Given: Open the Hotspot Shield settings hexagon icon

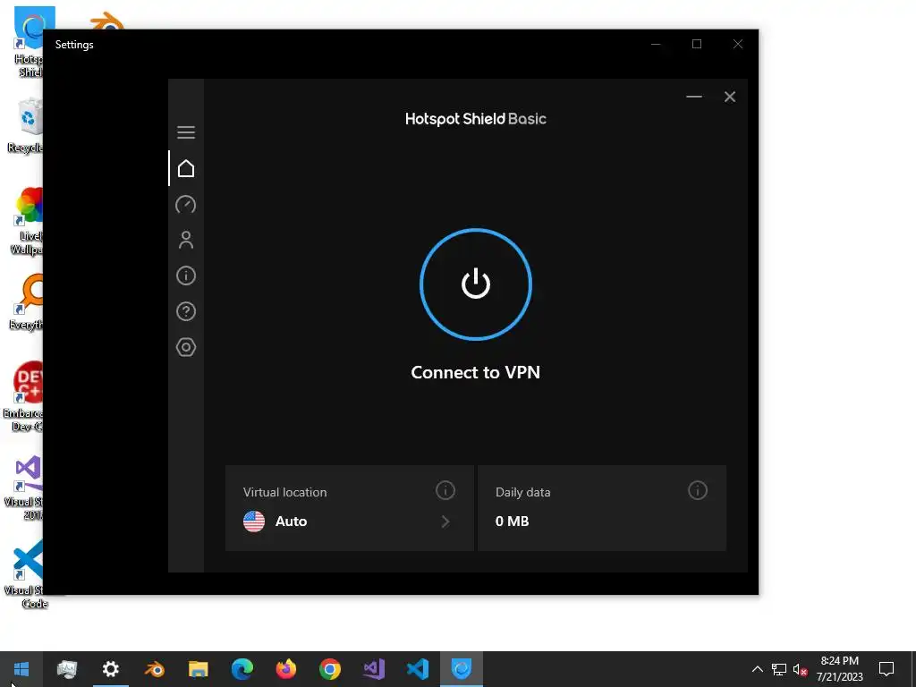Looking at the screenshot, I should (186, 347).
